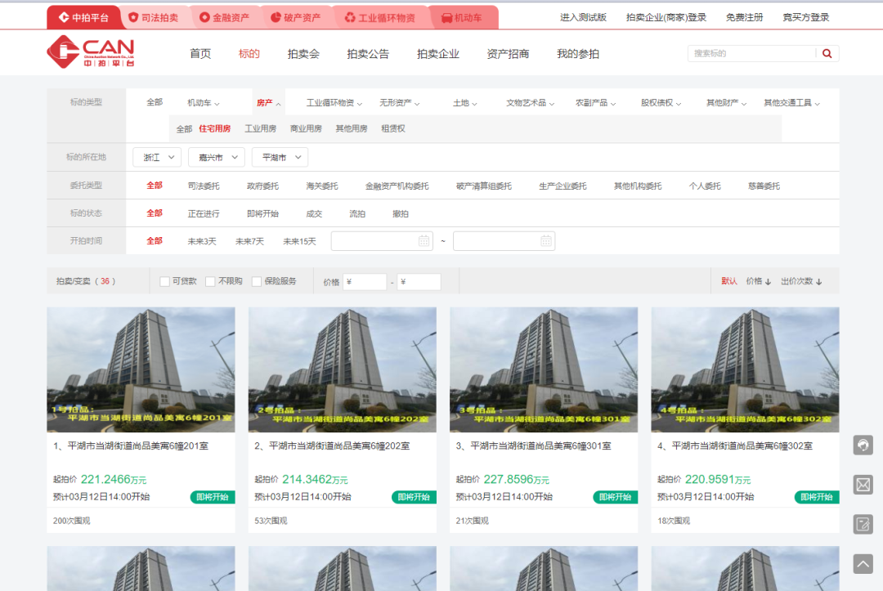883x591 pixels.
Task: Click the 进入测试版 link
Action: tap(584, 17)
